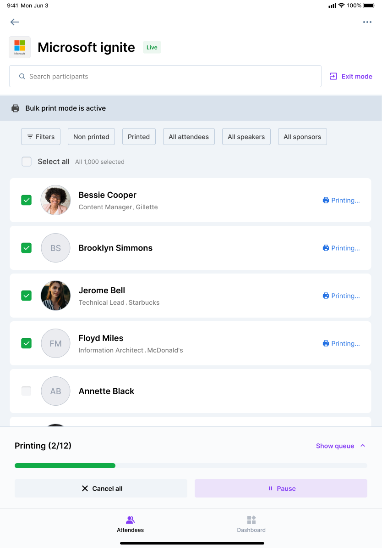Viewport: 382px width, 548px height.
Task: Click Bessie Cooper's Printing status icon
Action: pyautogui.click(x=326, y=200)
